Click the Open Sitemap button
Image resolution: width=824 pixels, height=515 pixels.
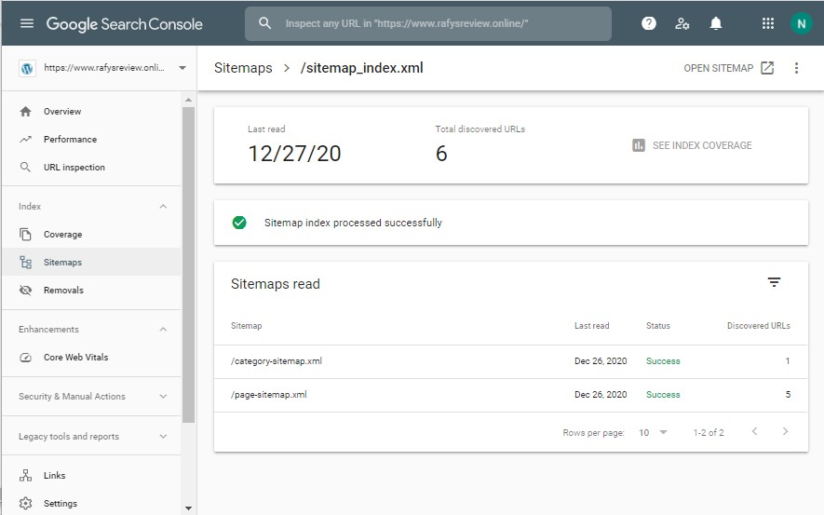pyautogui.click(x=728, y=68)
